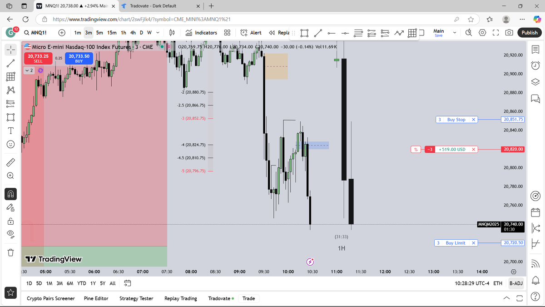The height and width of the screenshot is (307, 545).
Task: Toggle hide all drawings eye icon
Action: point(11,234)
